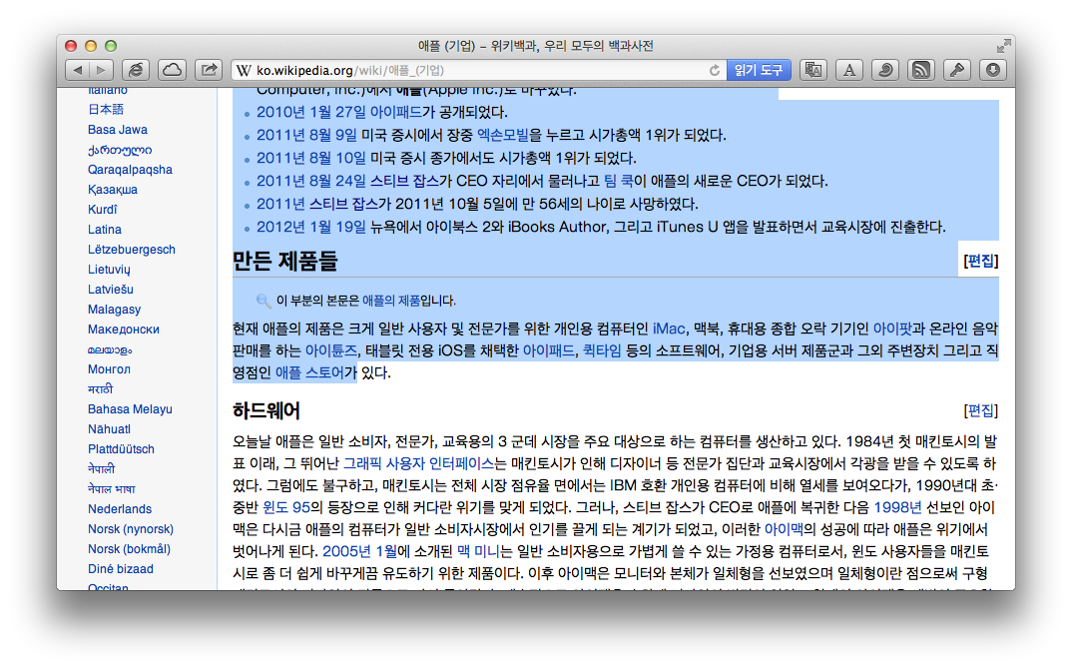
Task: Click the translate extension icon
Action: [812, 70]
